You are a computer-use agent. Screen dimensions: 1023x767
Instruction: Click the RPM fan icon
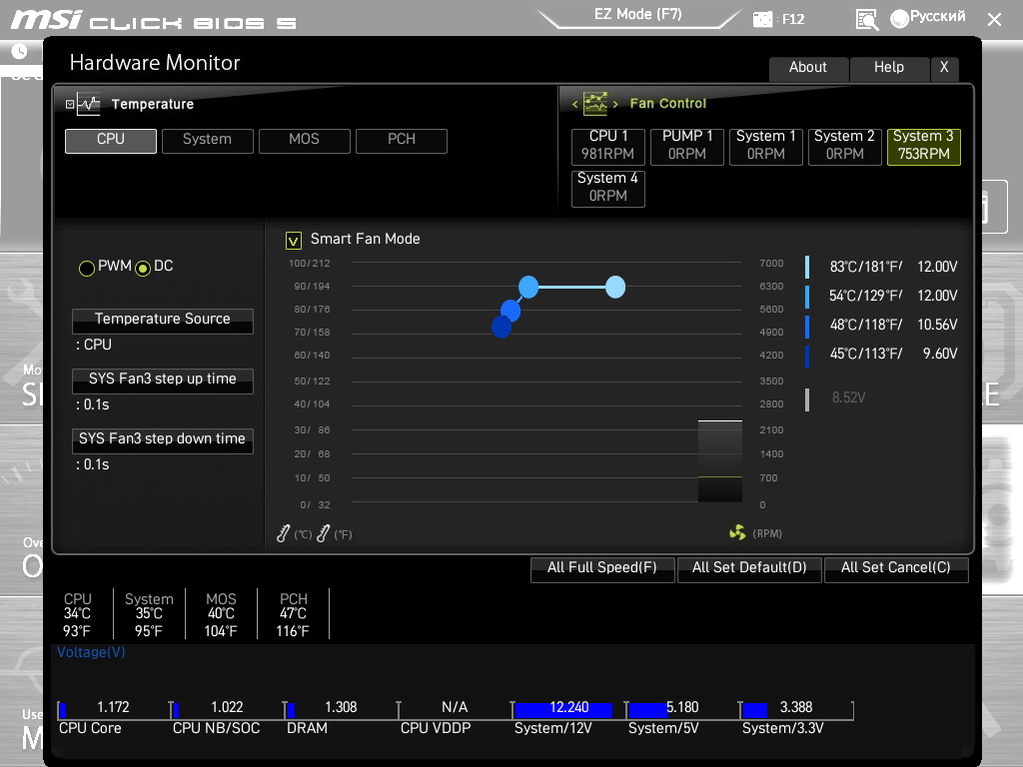[x=737, y=533]
